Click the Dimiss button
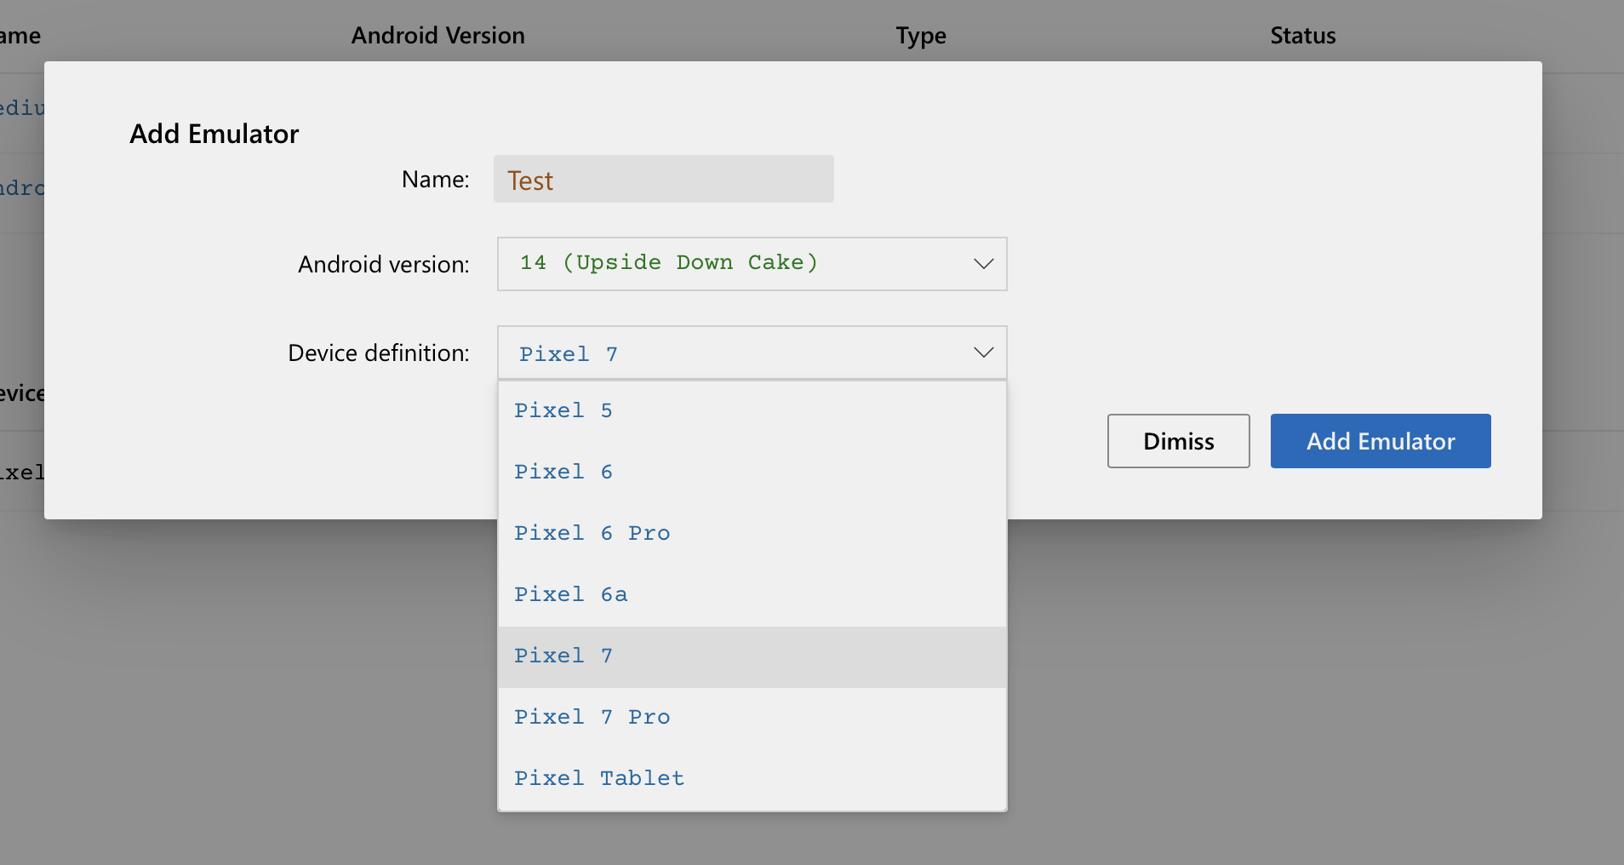The height and width of the screenshot is (865, 1624). (x=1176, y=441)
